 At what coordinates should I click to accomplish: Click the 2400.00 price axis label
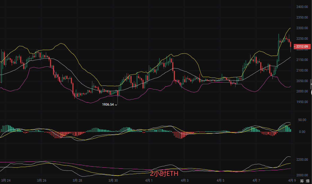[x=302, y=7]
